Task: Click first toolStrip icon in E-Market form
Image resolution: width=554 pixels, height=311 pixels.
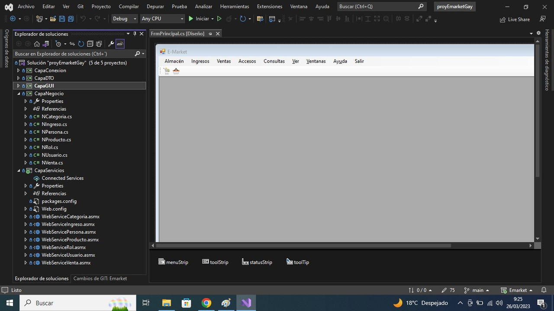Action: pyautogui.click(x=167, y=71)
